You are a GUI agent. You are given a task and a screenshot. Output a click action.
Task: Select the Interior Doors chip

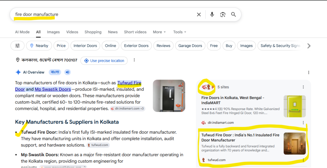[x=85, y=46]
